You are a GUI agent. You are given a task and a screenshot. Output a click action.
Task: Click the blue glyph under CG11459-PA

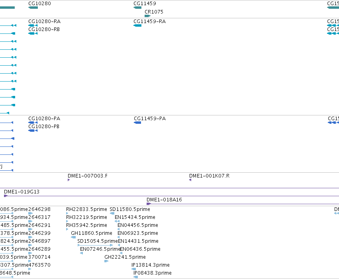click(137, 123)
